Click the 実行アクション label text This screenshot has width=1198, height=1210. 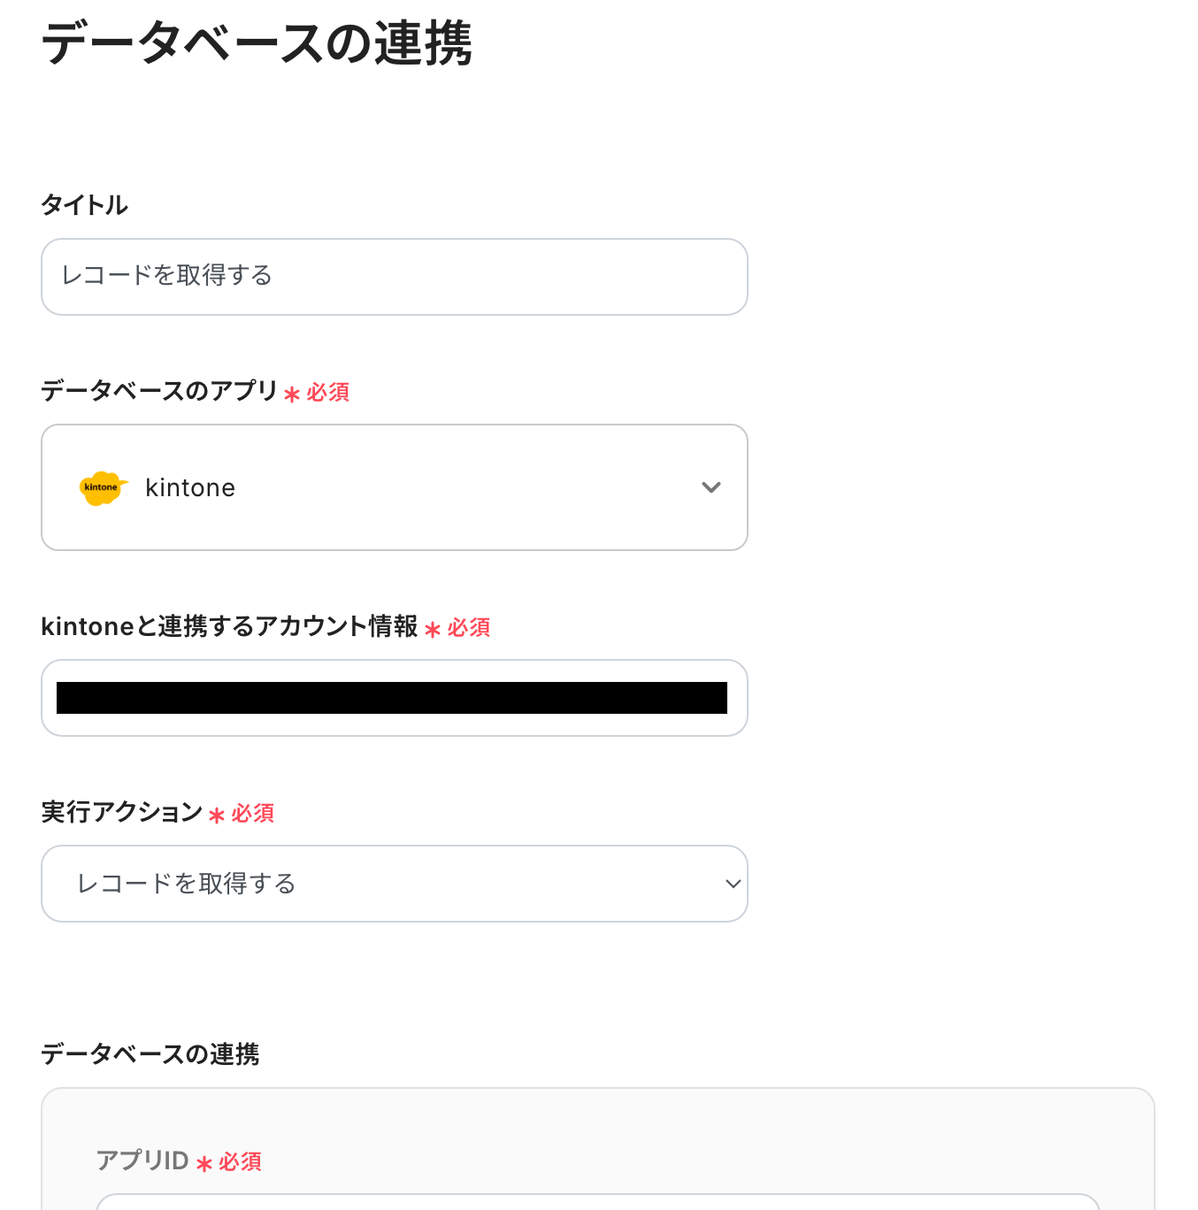122,812
